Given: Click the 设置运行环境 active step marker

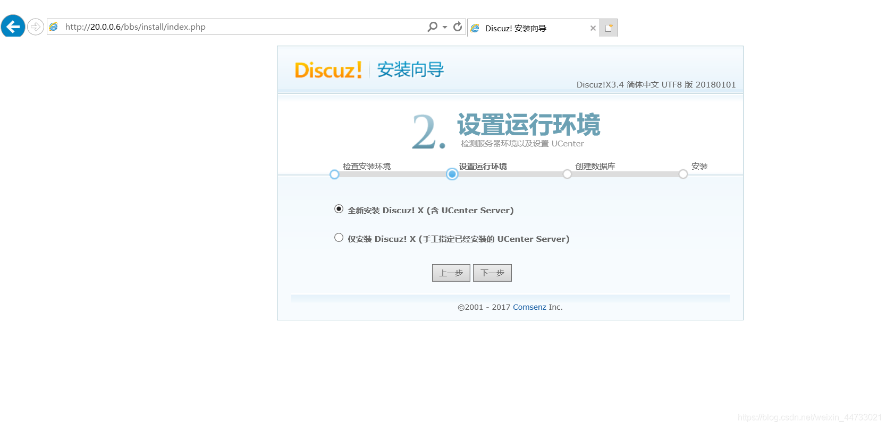Looking at the screenshot, I should click(x=452, y=174).
